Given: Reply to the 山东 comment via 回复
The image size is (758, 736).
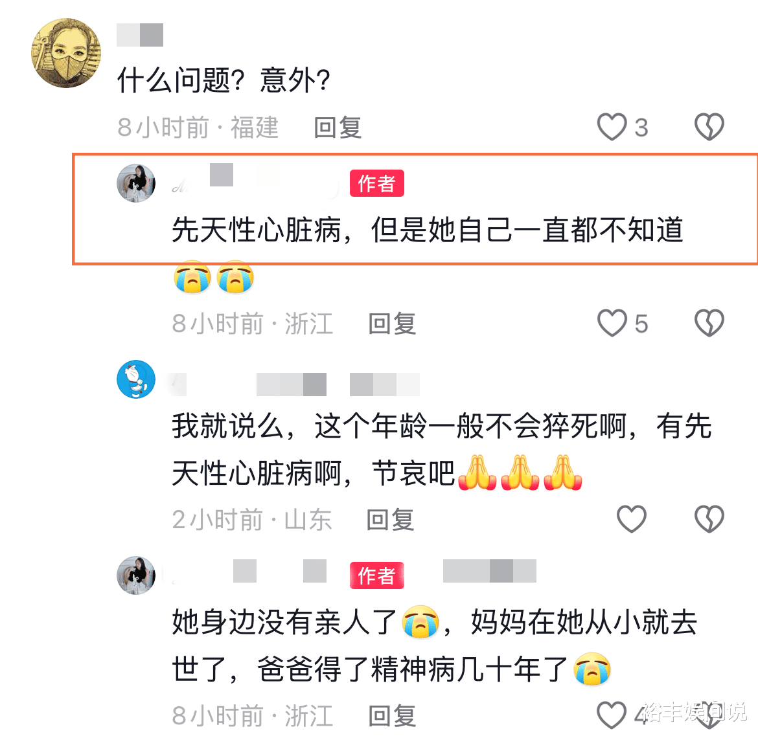Looking at the screenshot, I should pyautogui.click(x=391, y=520).
